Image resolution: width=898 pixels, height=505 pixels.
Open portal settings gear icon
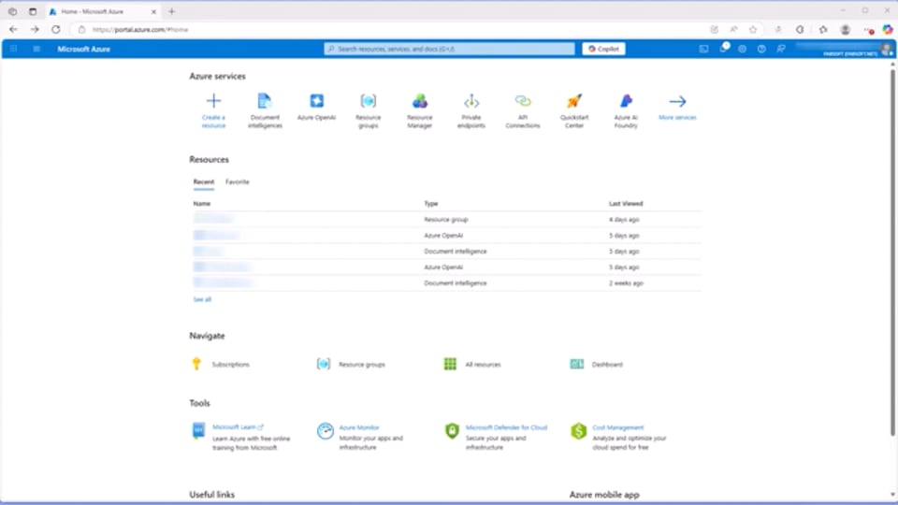pos(742,49)
